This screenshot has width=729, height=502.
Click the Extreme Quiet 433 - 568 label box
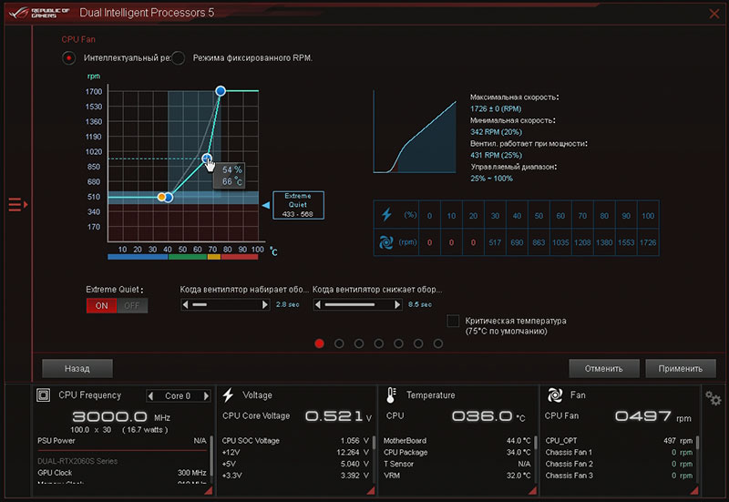(298, 205)
